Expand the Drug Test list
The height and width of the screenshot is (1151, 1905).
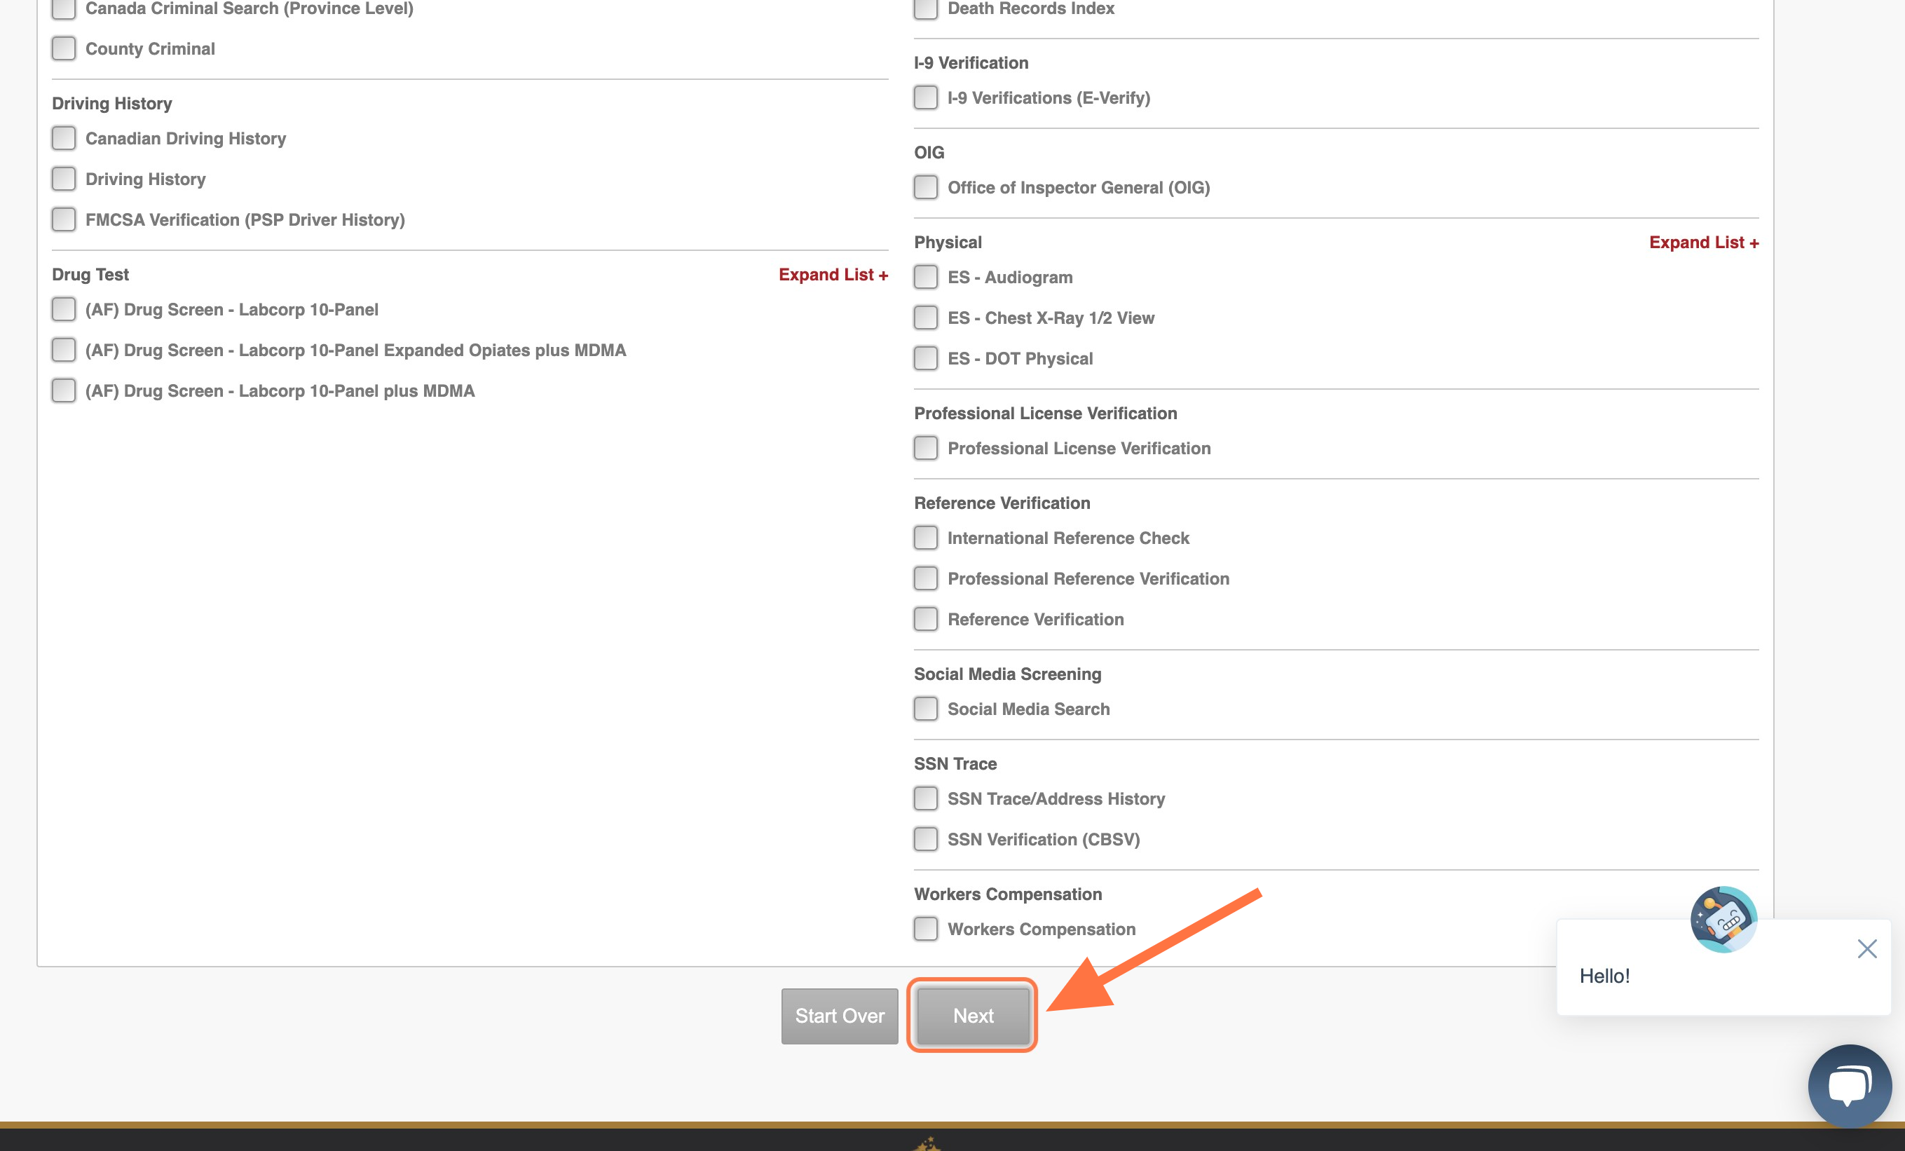click(833, 274)
